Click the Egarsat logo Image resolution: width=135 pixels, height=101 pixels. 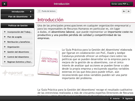click(12, 73)
